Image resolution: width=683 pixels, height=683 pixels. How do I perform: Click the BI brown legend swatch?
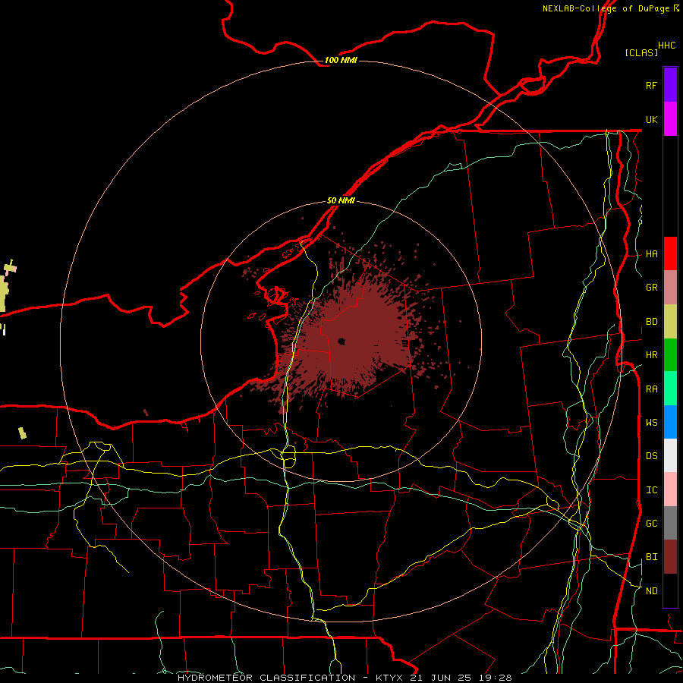(670, 557)
